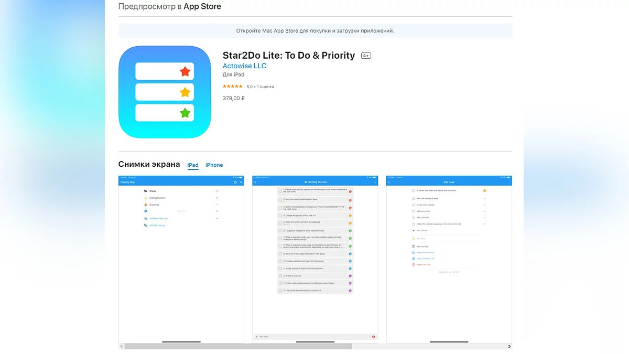This screenshot has height=354, width=629.
Task: Check the circle for task 12
Action: [280, 275]
